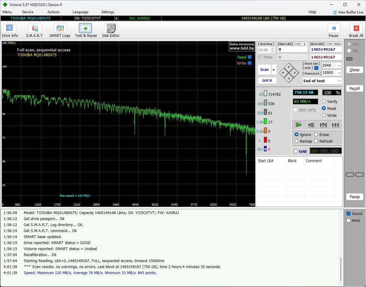Open SMART Logs

60,31
